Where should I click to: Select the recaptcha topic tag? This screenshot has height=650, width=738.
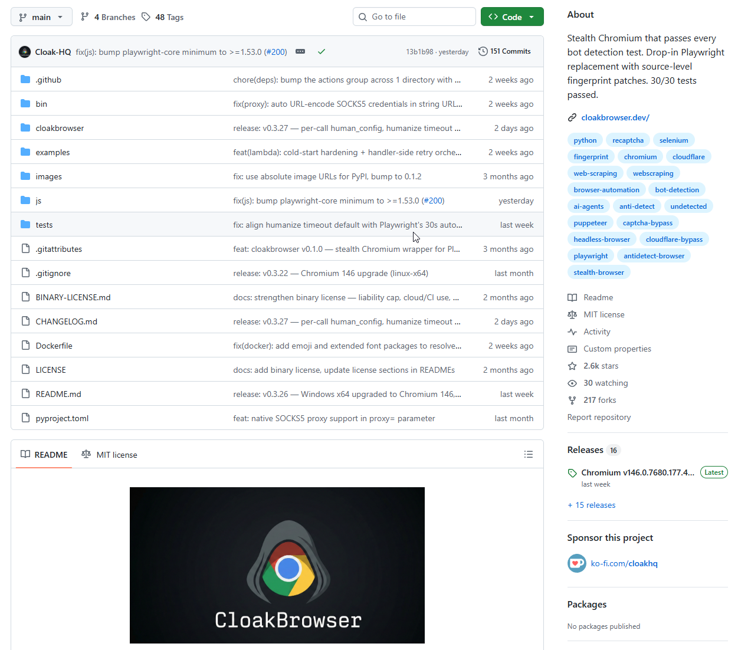tap(628, 140)
